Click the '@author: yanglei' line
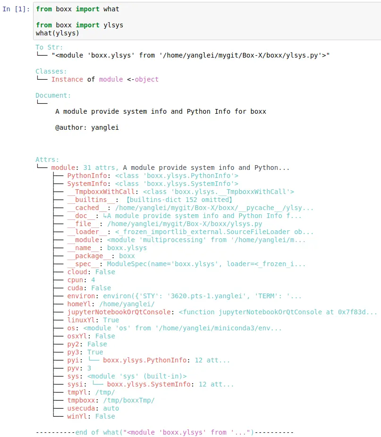This screenshot has width=381, height=437. [x=87, y=127]
